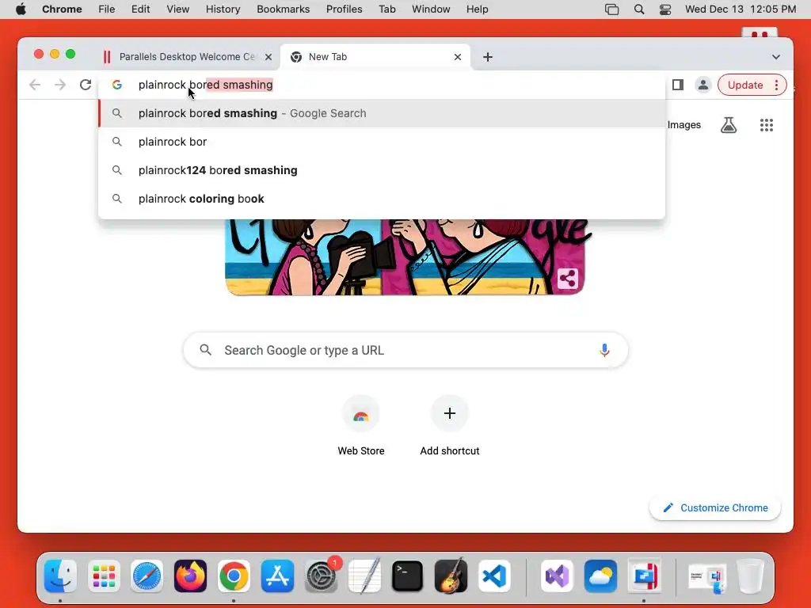The image size is (811, 608).
Task: Launch Safari from the Dock
Action: 147,576
